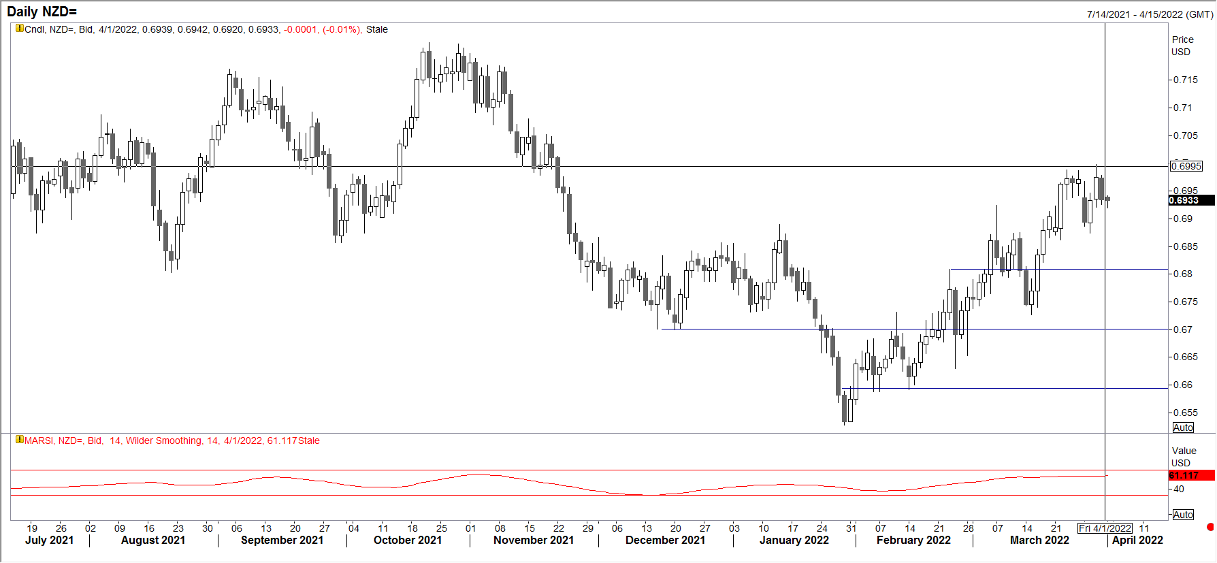The height and width of the screenshot is (563, 1217).
Task: Click the March 2022 month label
Action: (x=1039, y=540)
